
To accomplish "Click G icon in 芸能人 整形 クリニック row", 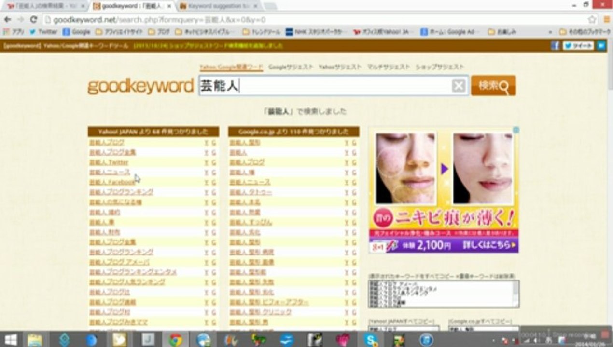I will (354, 312).
